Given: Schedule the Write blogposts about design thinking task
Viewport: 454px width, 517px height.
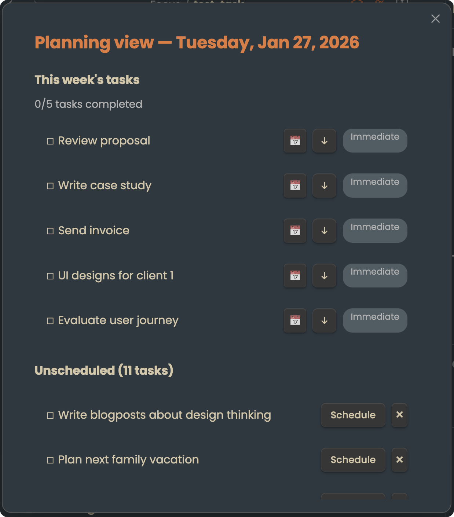Looking at the screenshot, I should pos(352,415).
